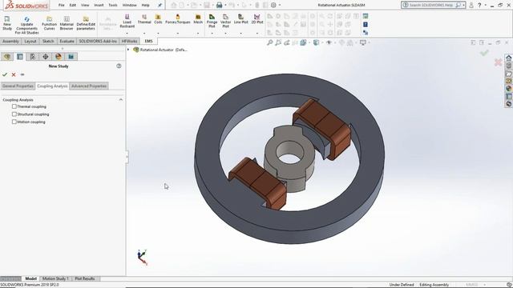
Task: Open the Forces/Torques dropdown arrow
Action: tap(178, 33)
